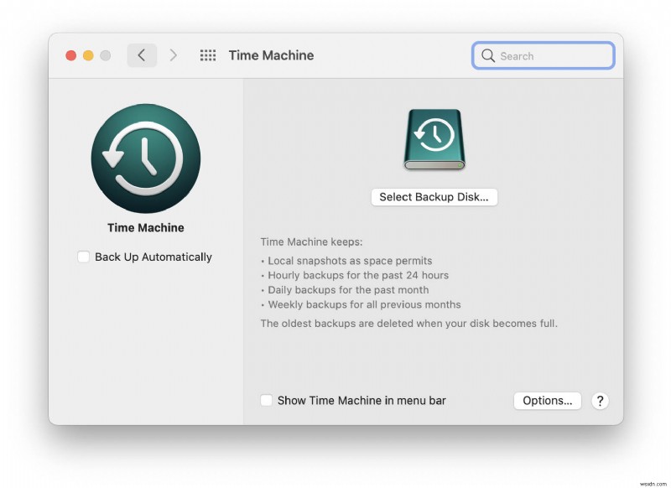The image size is (671, 488).
Task: Click the yellow minimize control
Action: pos(87,55)
